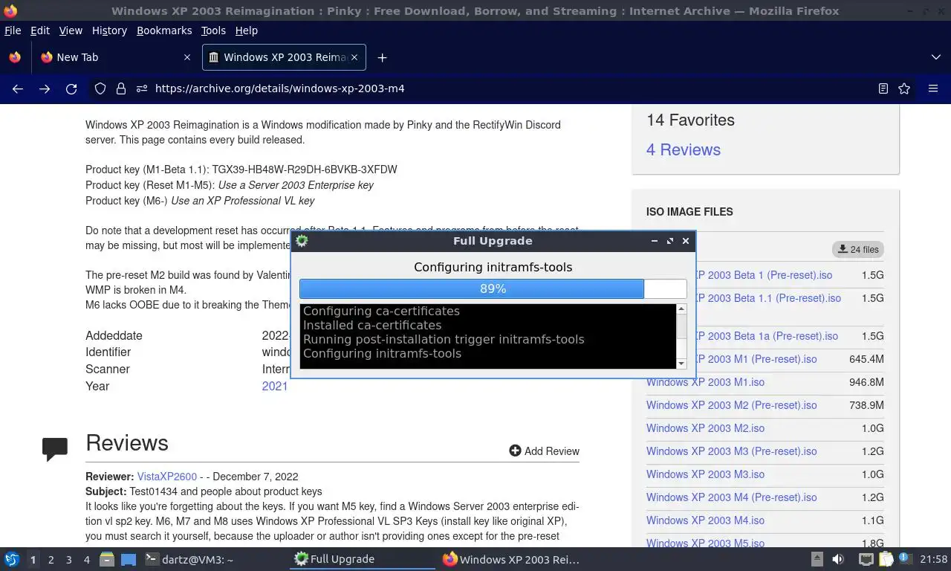Click the Firefox forward arrow
Image resolution: width=951 pixels, height=571 pixels.
pos(45,88)
